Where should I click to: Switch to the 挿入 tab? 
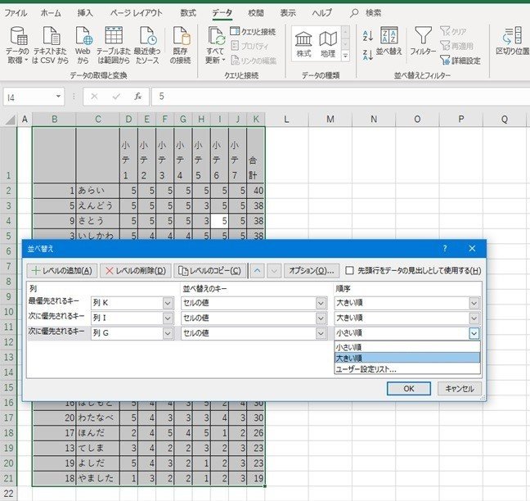[x=85, y=13]
